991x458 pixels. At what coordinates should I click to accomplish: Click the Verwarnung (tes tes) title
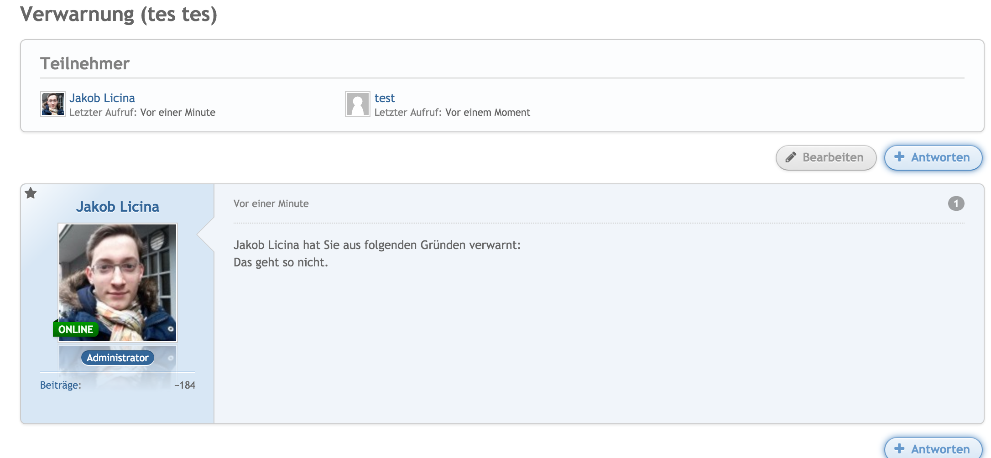coord(119,15)
